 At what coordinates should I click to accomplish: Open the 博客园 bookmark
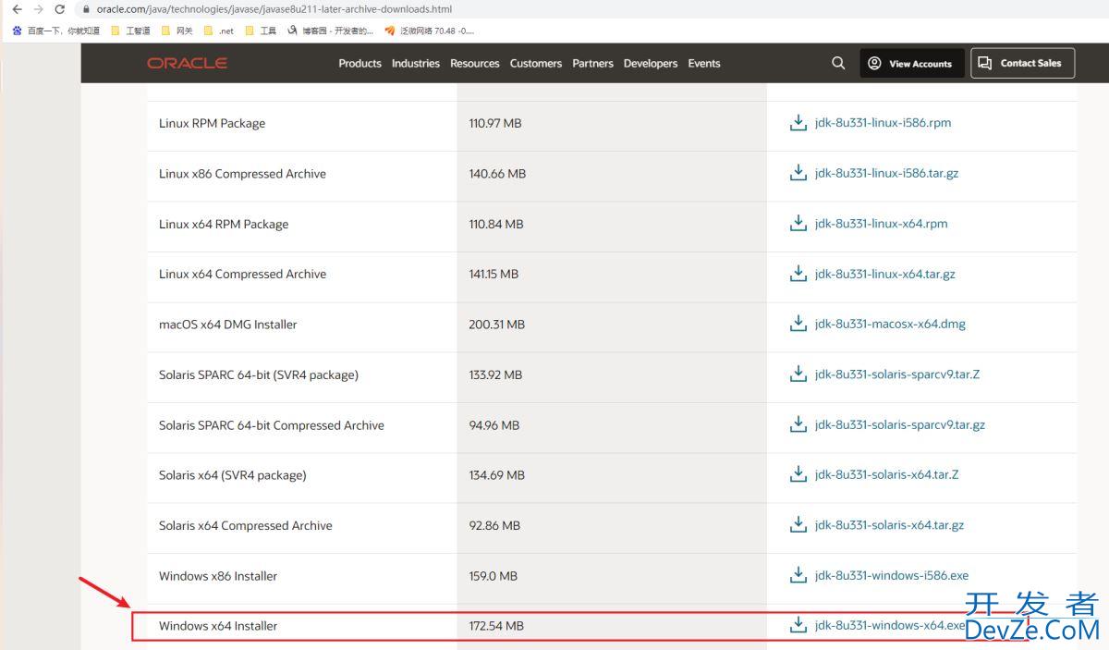coord(331,31)
